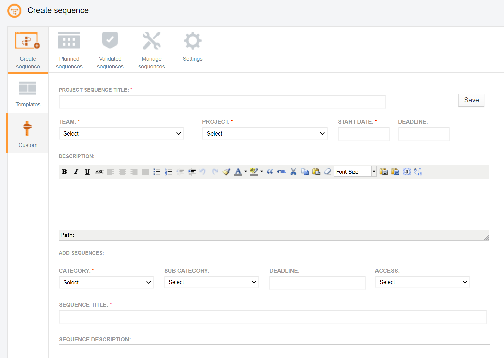
Task: Open the Manage sequences tab
Action: coord(152,50)
